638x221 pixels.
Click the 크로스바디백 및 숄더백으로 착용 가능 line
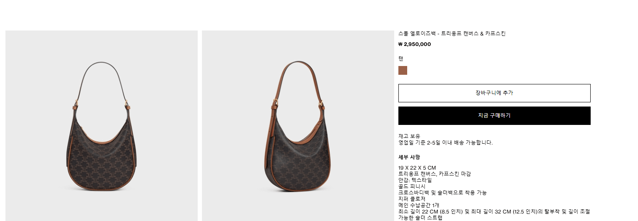(443, 193)
